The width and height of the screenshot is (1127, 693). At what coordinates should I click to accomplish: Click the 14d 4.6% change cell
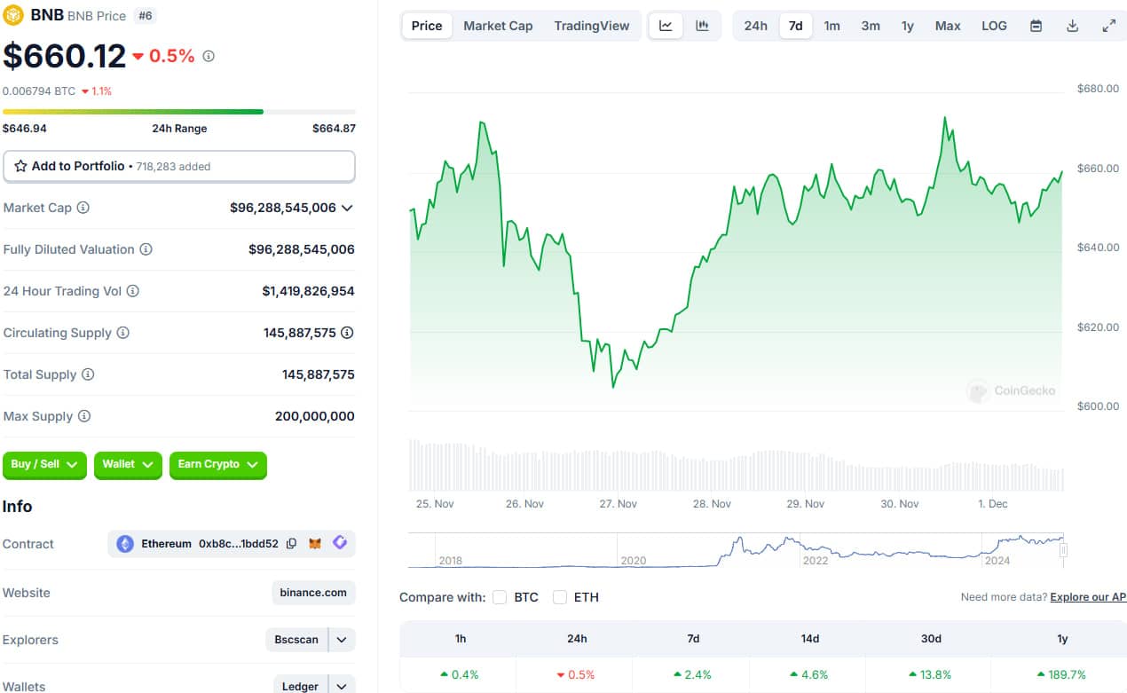point(810,674)
